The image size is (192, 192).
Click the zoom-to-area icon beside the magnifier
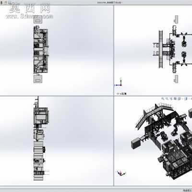coord(167,98)
